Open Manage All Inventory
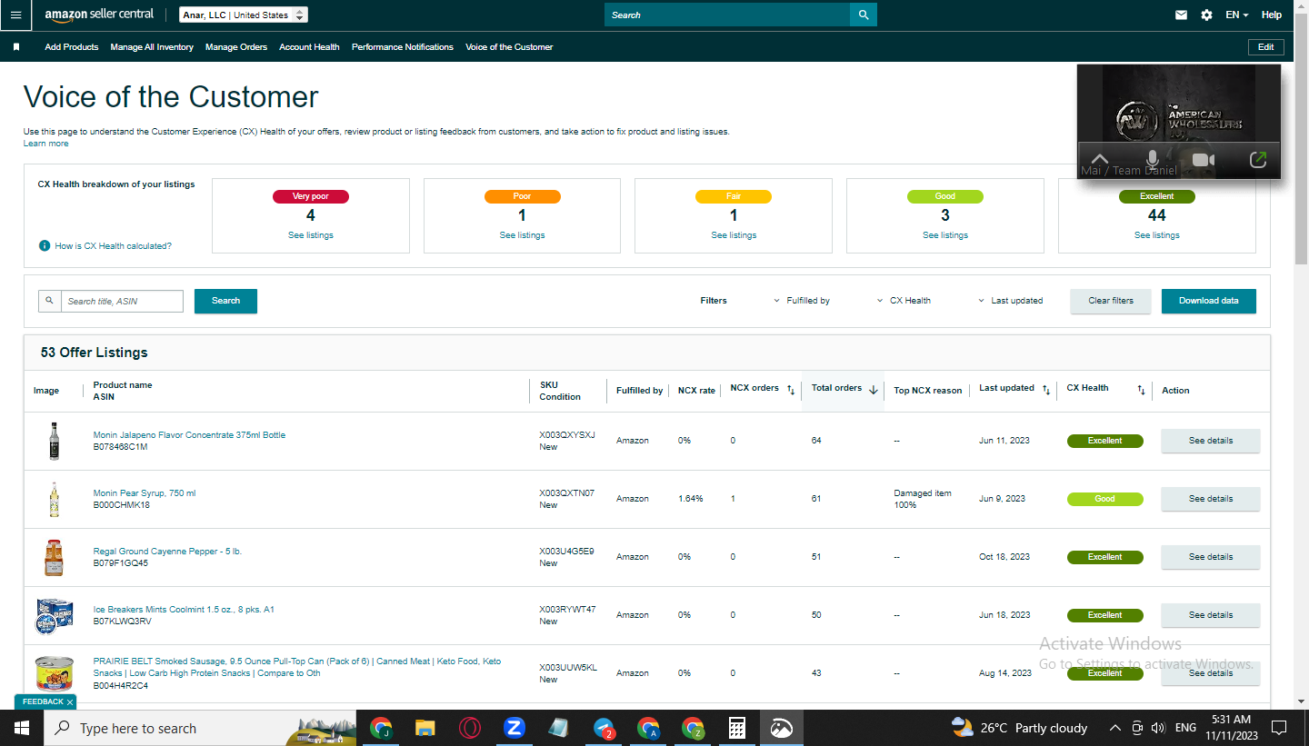The width and height of the screenshot is (1309, 746). 152,47
